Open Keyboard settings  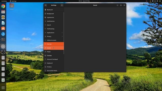(54, 63)
